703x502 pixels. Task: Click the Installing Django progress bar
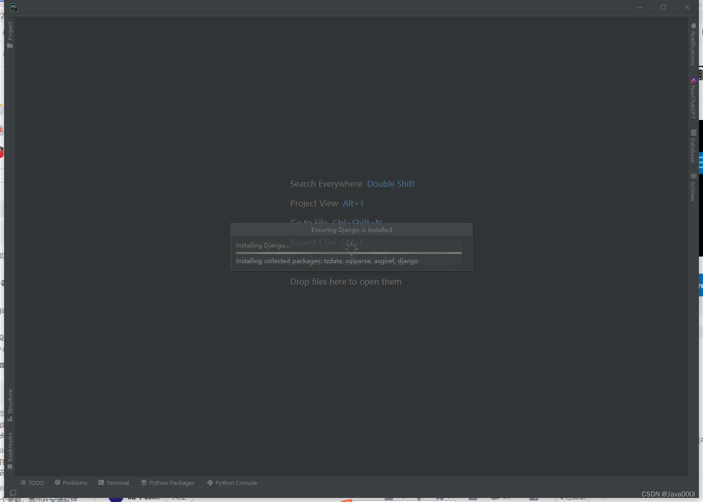[348, 253]
